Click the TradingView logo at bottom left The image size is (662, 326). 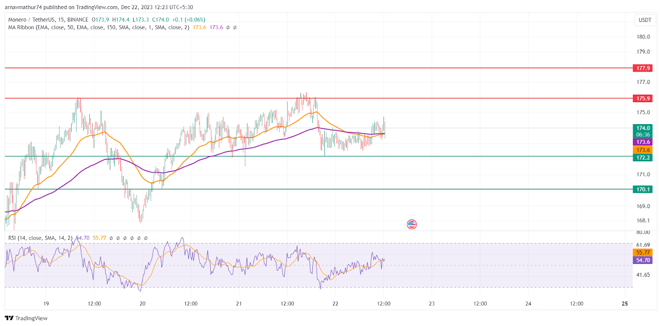click(x=9, y=318)
